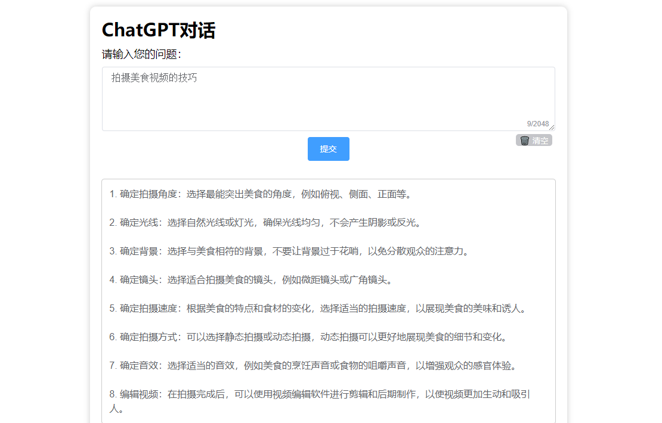Click answer line 4 about 确定镜头

coord(251,280)
